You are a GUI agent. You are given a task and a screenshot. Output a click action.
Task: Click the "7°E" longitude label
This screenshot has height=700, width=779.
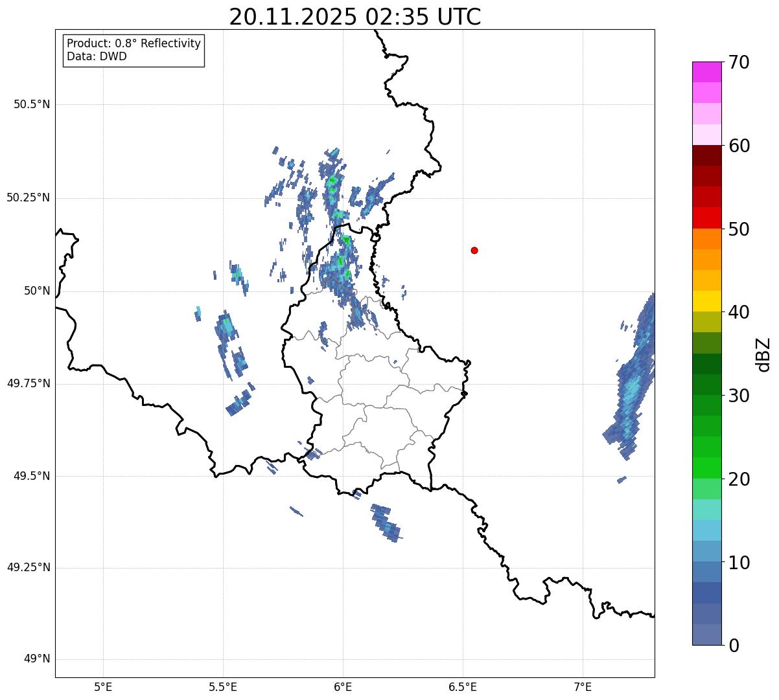[583, 686]
